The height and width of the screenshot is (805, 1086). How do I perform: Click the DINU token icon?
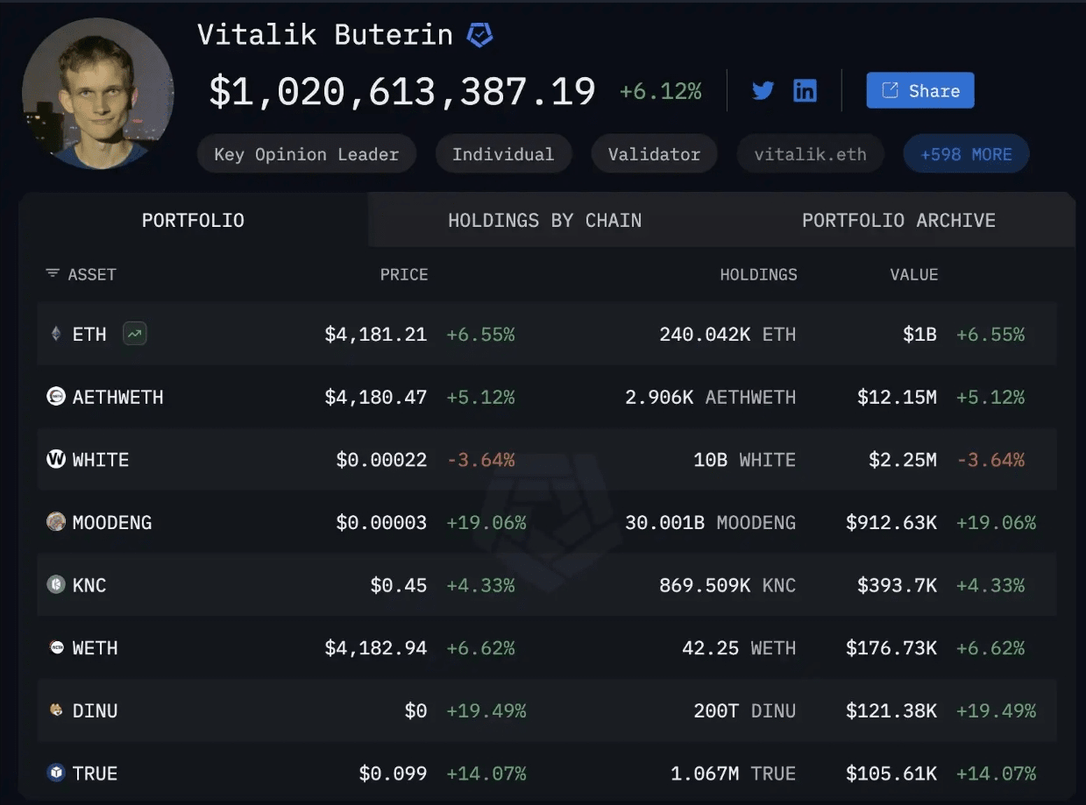click(x=56, y=710)
